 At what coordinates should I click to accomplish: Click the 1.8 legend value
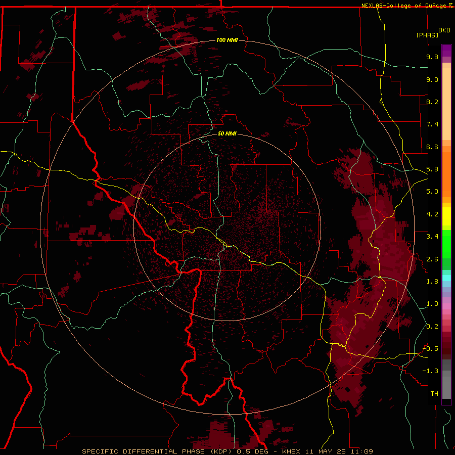(x=432, y=282)
